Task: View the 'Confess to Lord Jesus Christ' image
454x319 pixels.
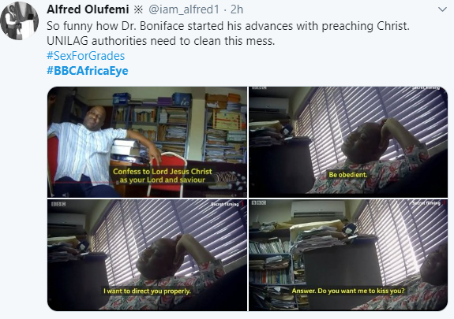Action: [147, 142]
